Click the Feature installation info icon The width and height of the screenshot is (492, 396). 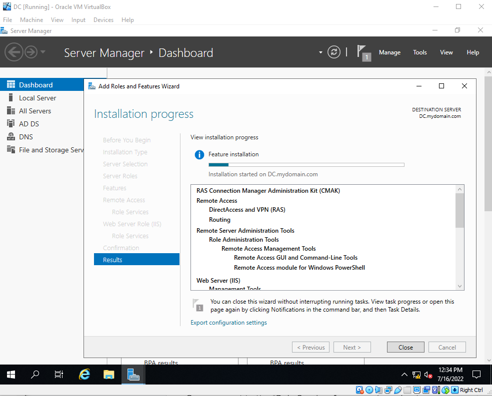pos(199,154)
